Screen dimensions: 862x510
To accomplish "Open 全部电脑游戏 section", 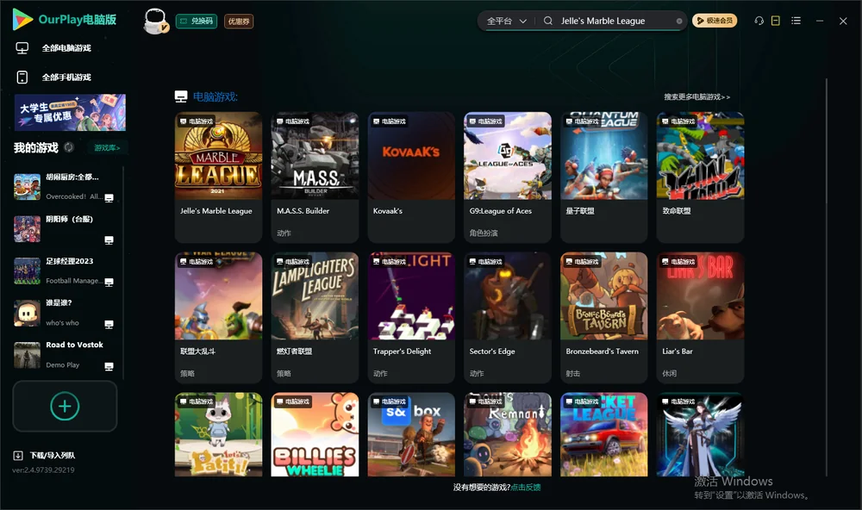I will point(66,48).
